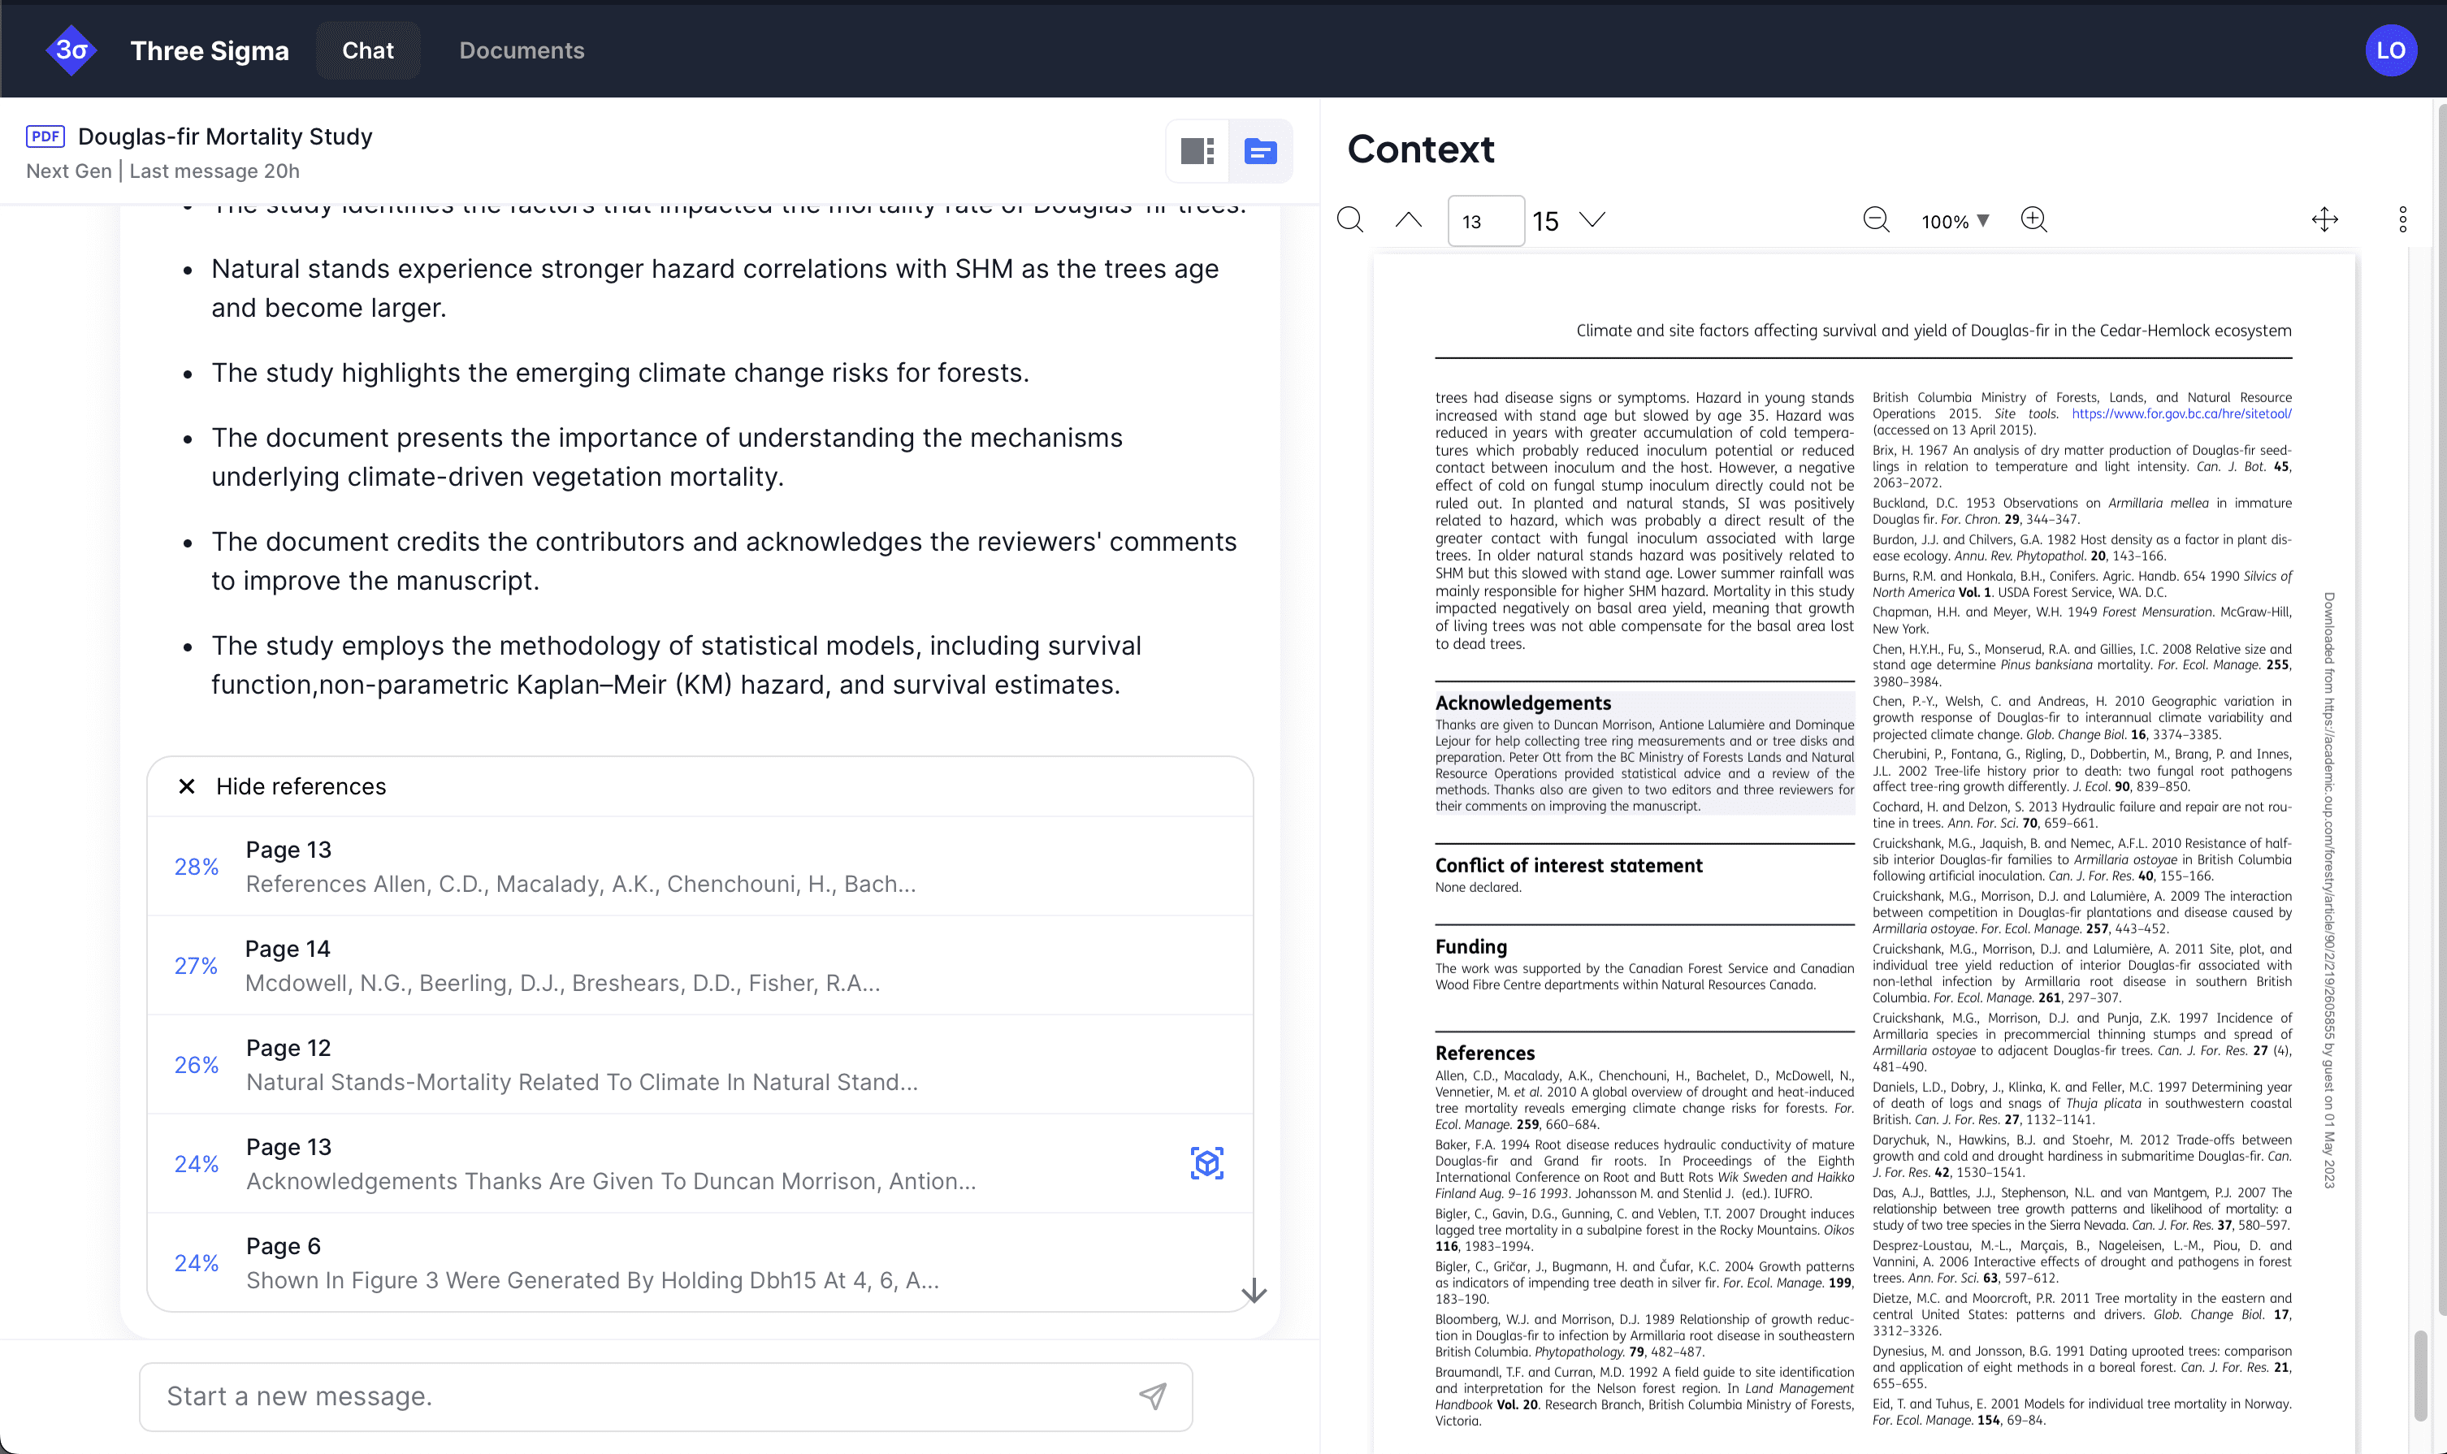Activate the pan/move tool
Screen dimensions: 2447x1454
click(x=2324, y=219)
